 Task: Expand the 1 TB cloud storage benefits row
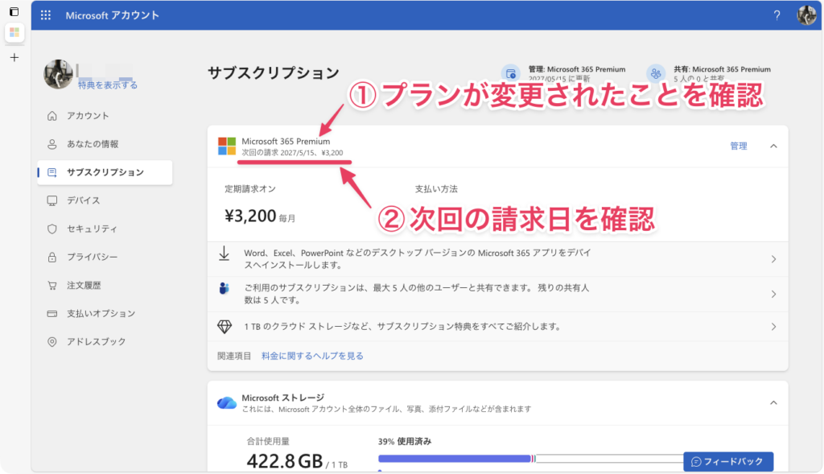pos(773,327)
